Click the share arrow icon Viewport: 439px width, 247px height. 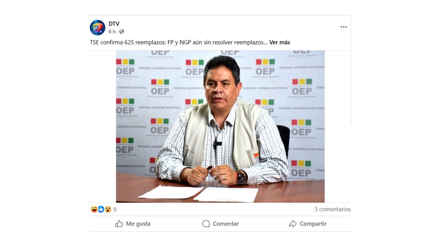293,224
